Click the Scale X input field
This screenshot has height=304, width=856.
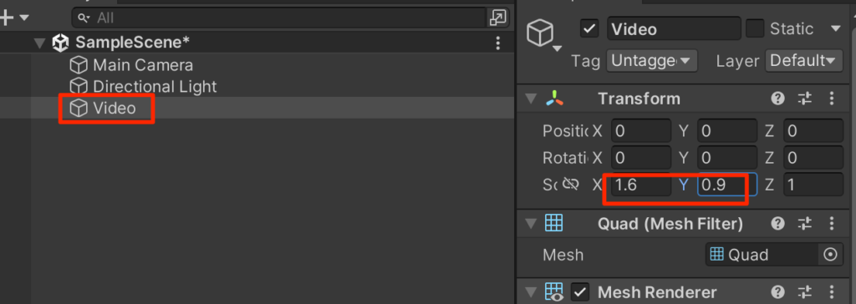point(641,185)
